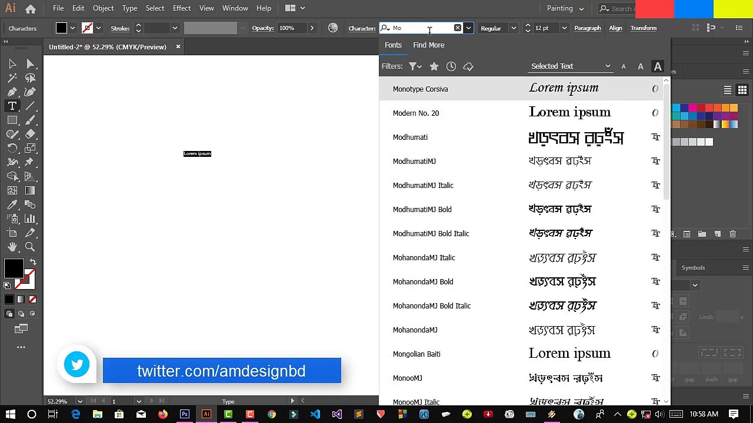Open the Selected Text preview dropdown
This screenshot has width=753, height=423.
click(x=571, y=66)
